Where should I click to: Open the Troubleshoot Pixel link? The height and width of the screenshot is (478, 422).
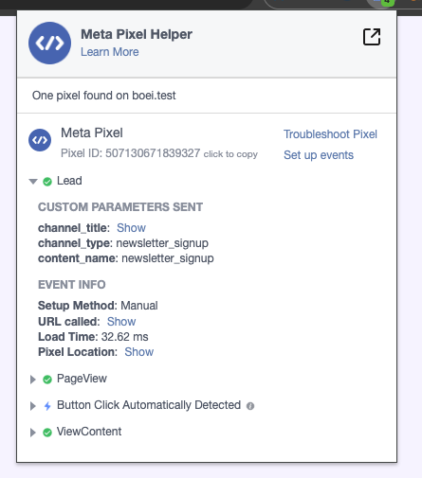coord(330,134)
